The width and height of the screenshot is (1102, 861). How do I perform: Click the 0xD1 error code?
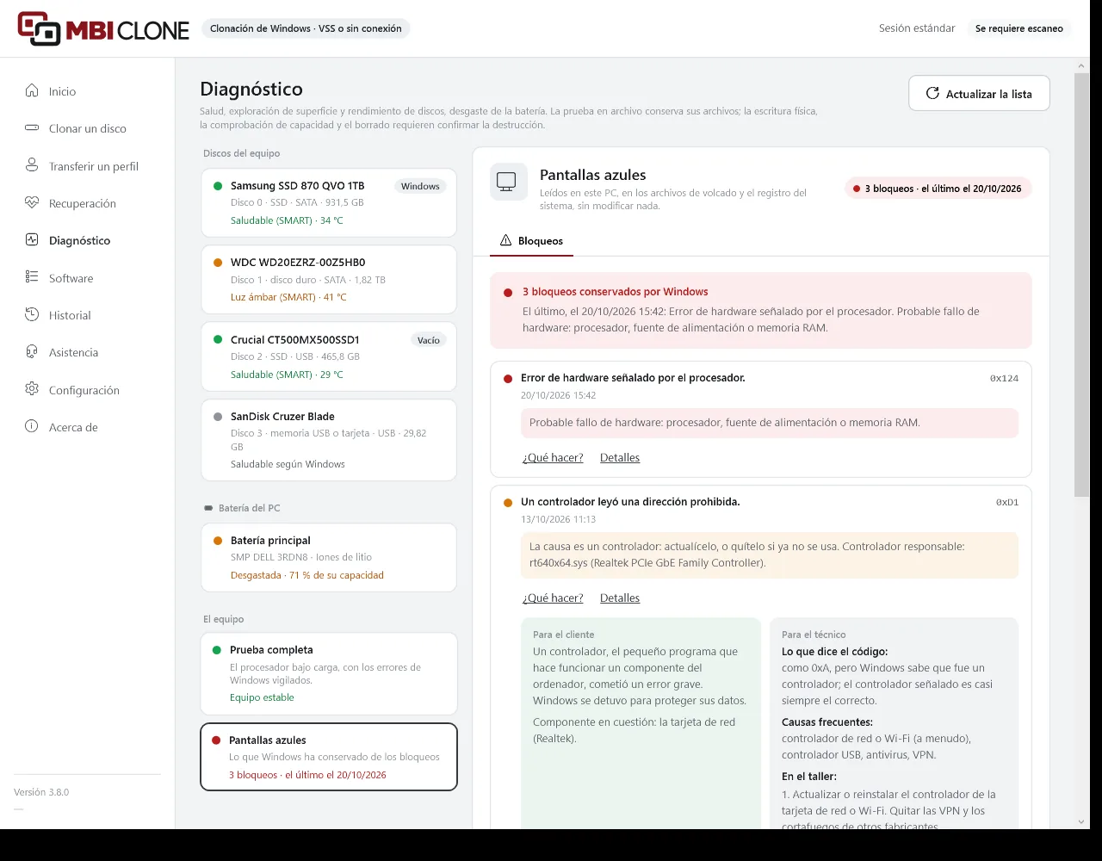[1007, 502]
